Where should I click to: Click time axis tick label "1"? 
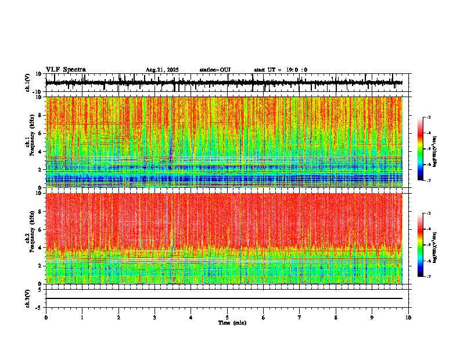click(82, 317)
